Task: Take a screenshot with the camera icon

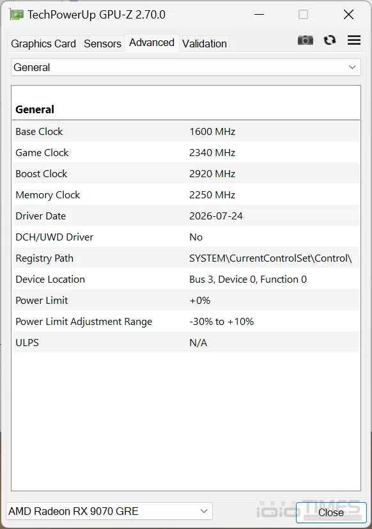Action: (x=306, y=40)
